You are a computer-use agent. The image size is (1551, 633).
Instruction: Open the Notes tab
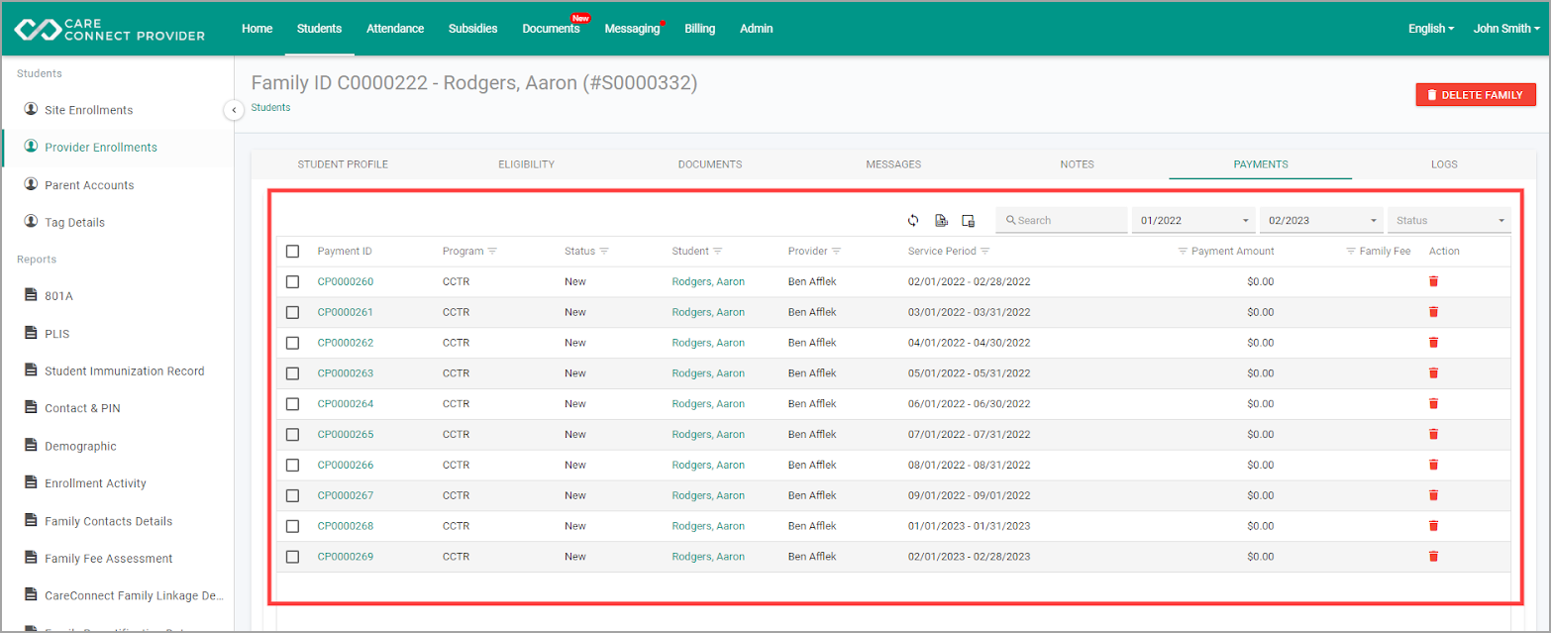tap(1077, 164)
